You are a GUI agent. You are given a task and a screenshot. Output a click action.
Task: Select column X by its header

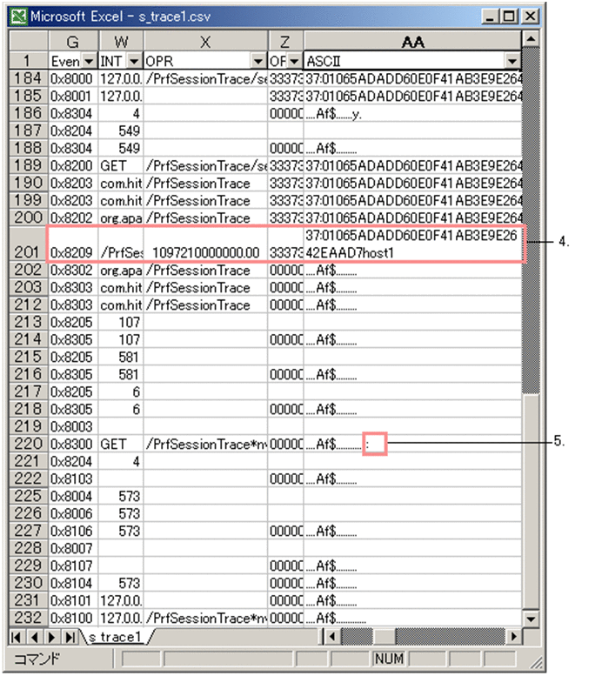coord(205,42)
